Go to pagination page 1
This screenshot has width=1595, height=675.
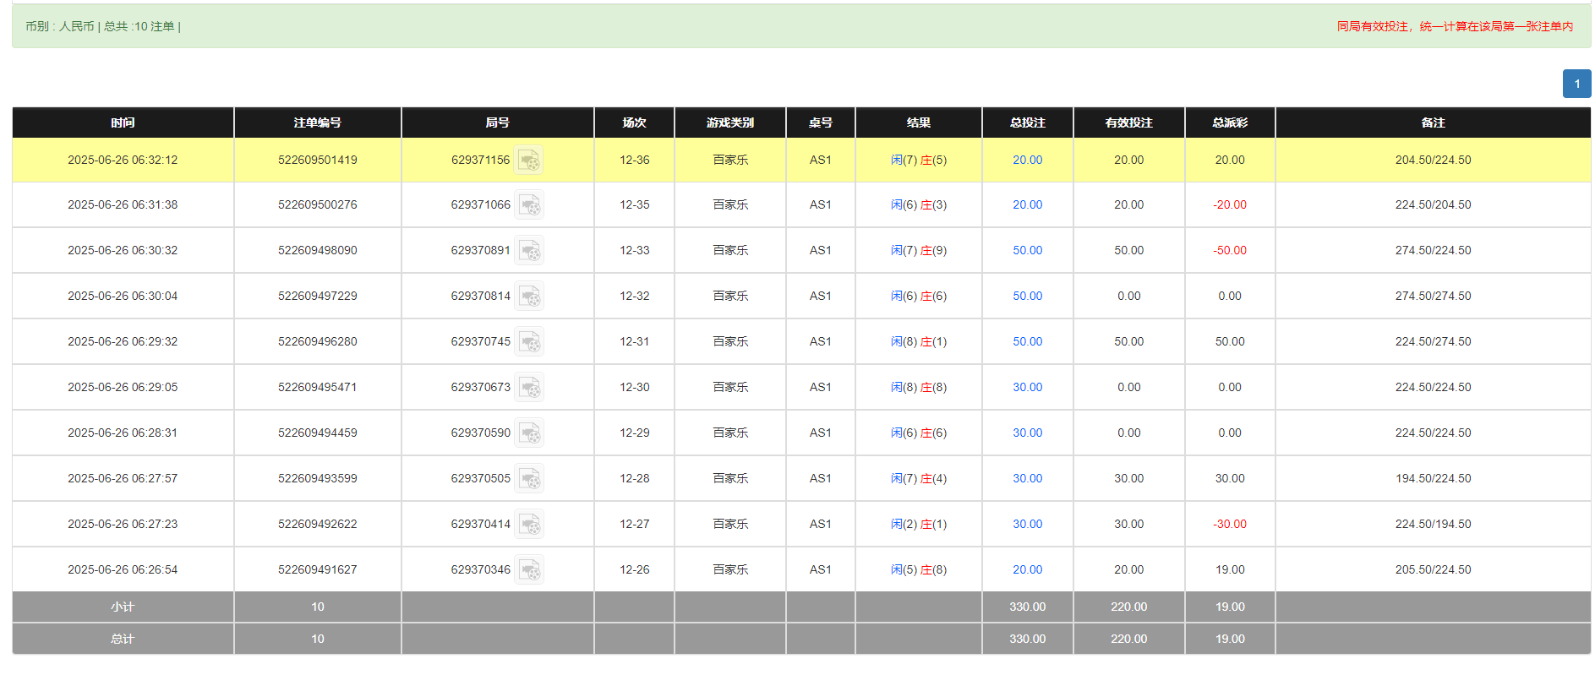tap(1576, 84)
